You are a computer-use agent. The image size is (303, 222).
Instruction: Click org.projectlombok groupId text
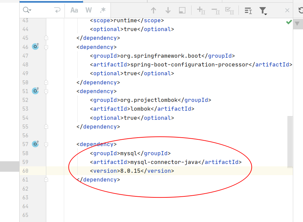[149, 100]
